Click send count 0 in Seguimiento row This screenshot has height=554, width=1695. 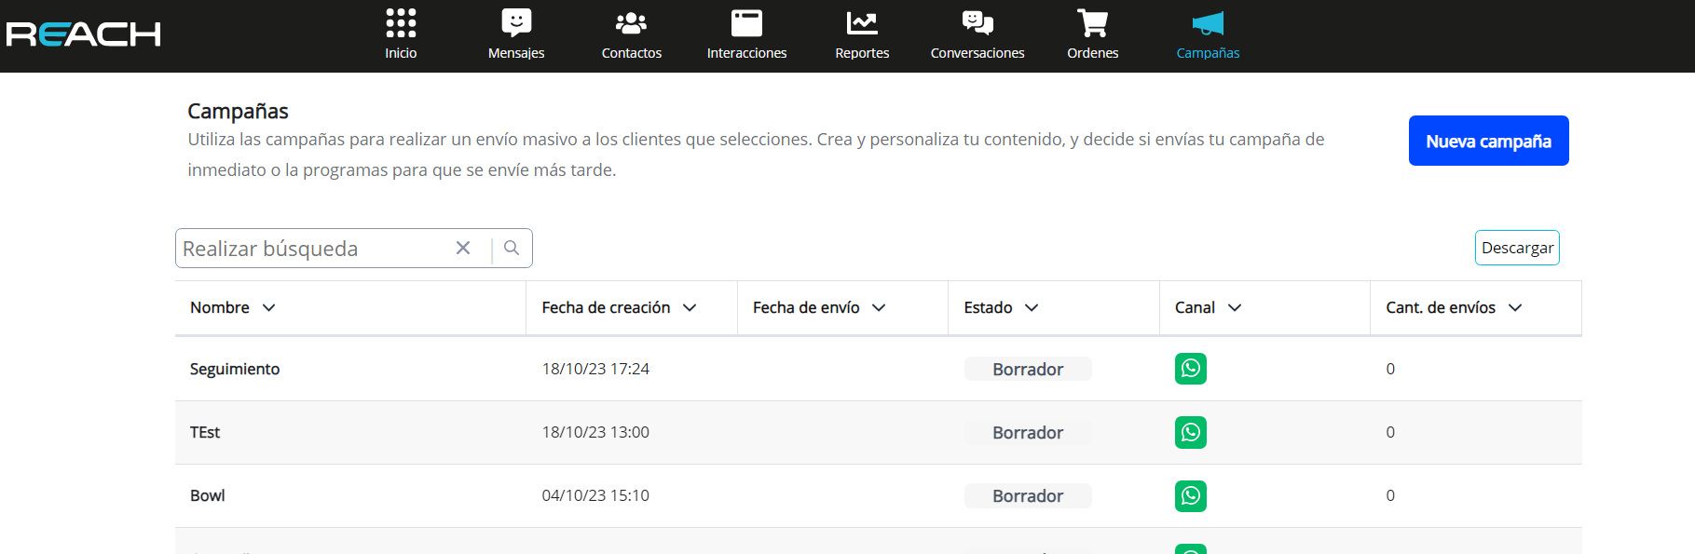pyautogui.click(x=1390, y=369)
